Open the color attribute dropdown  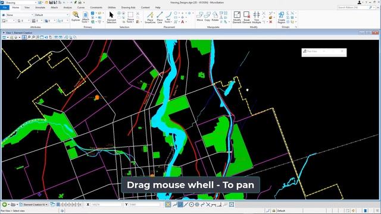(8, 21)
